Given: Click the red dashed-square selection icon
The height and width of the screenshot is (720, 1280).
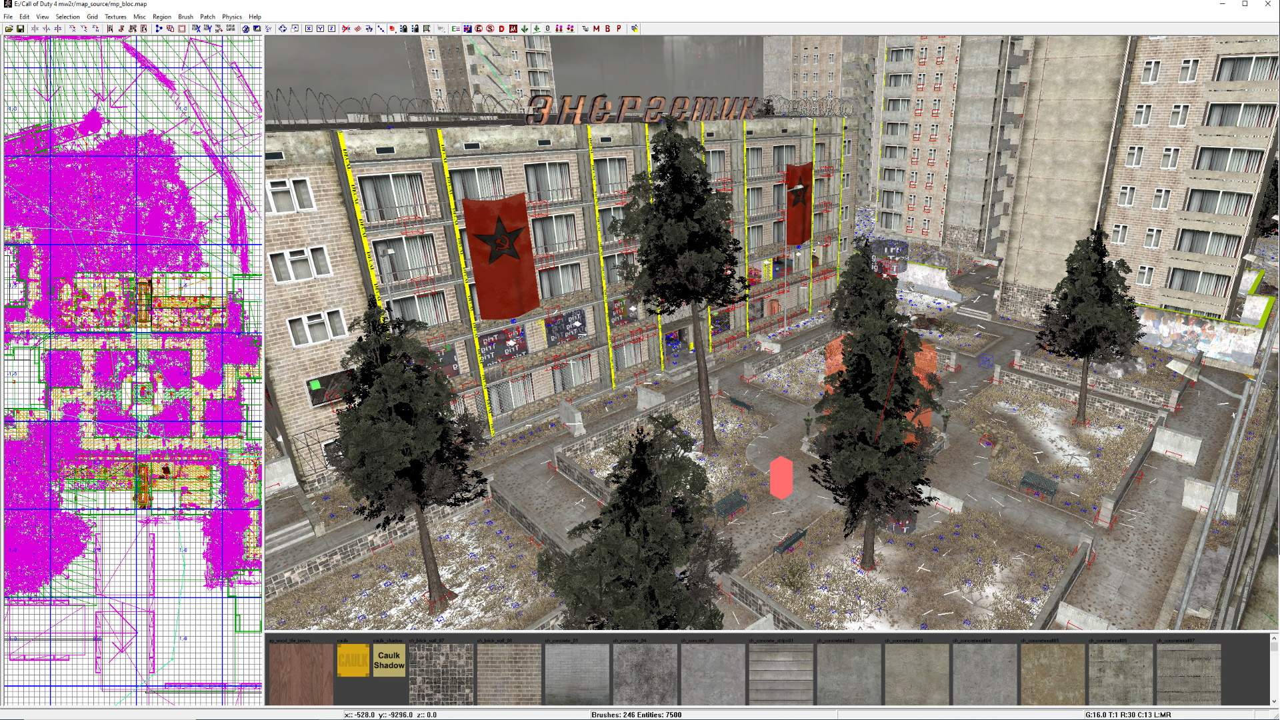Looking at the screenshot, I should tap(181, 29).
